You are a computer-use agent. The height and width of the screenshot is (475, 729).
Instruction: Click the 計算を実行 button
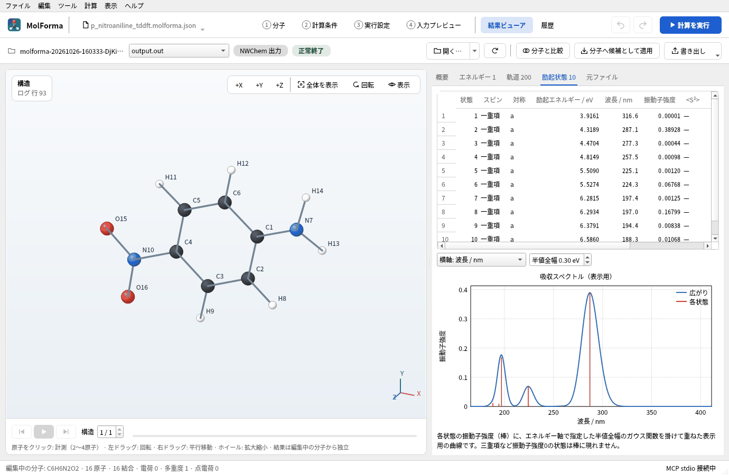coord(690,25)
